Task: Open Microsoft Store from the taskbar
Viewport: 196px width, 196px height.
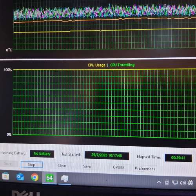Action: 5,176
